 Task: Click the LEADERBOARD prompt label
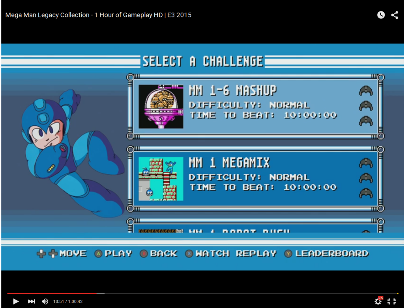pos(332,254)
